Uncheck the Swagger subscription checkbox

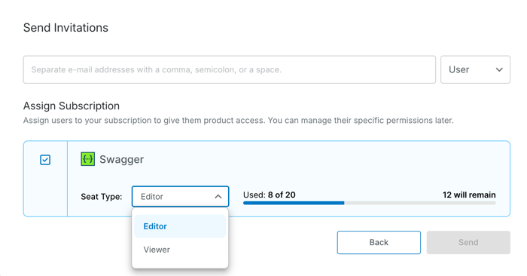pyautogui.click(x=45, y=160)
